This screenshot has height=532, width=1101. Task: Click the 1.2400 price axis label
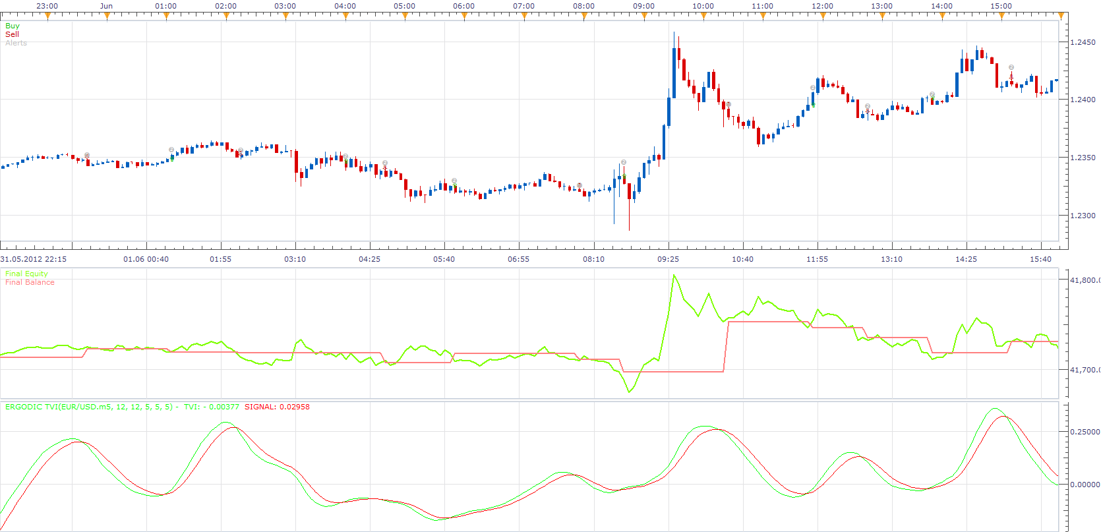coord(1083,100)
